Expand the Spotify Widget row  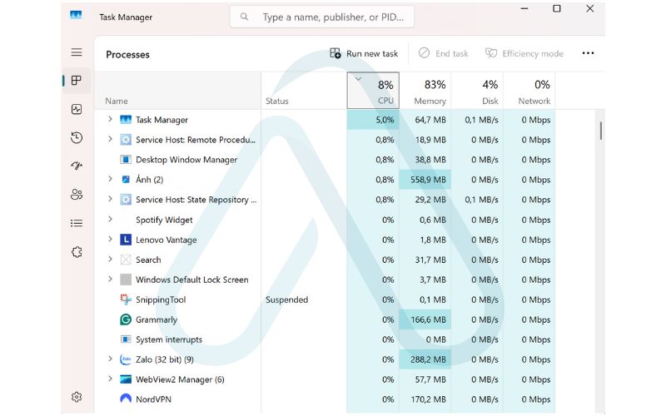click(110, 219)
